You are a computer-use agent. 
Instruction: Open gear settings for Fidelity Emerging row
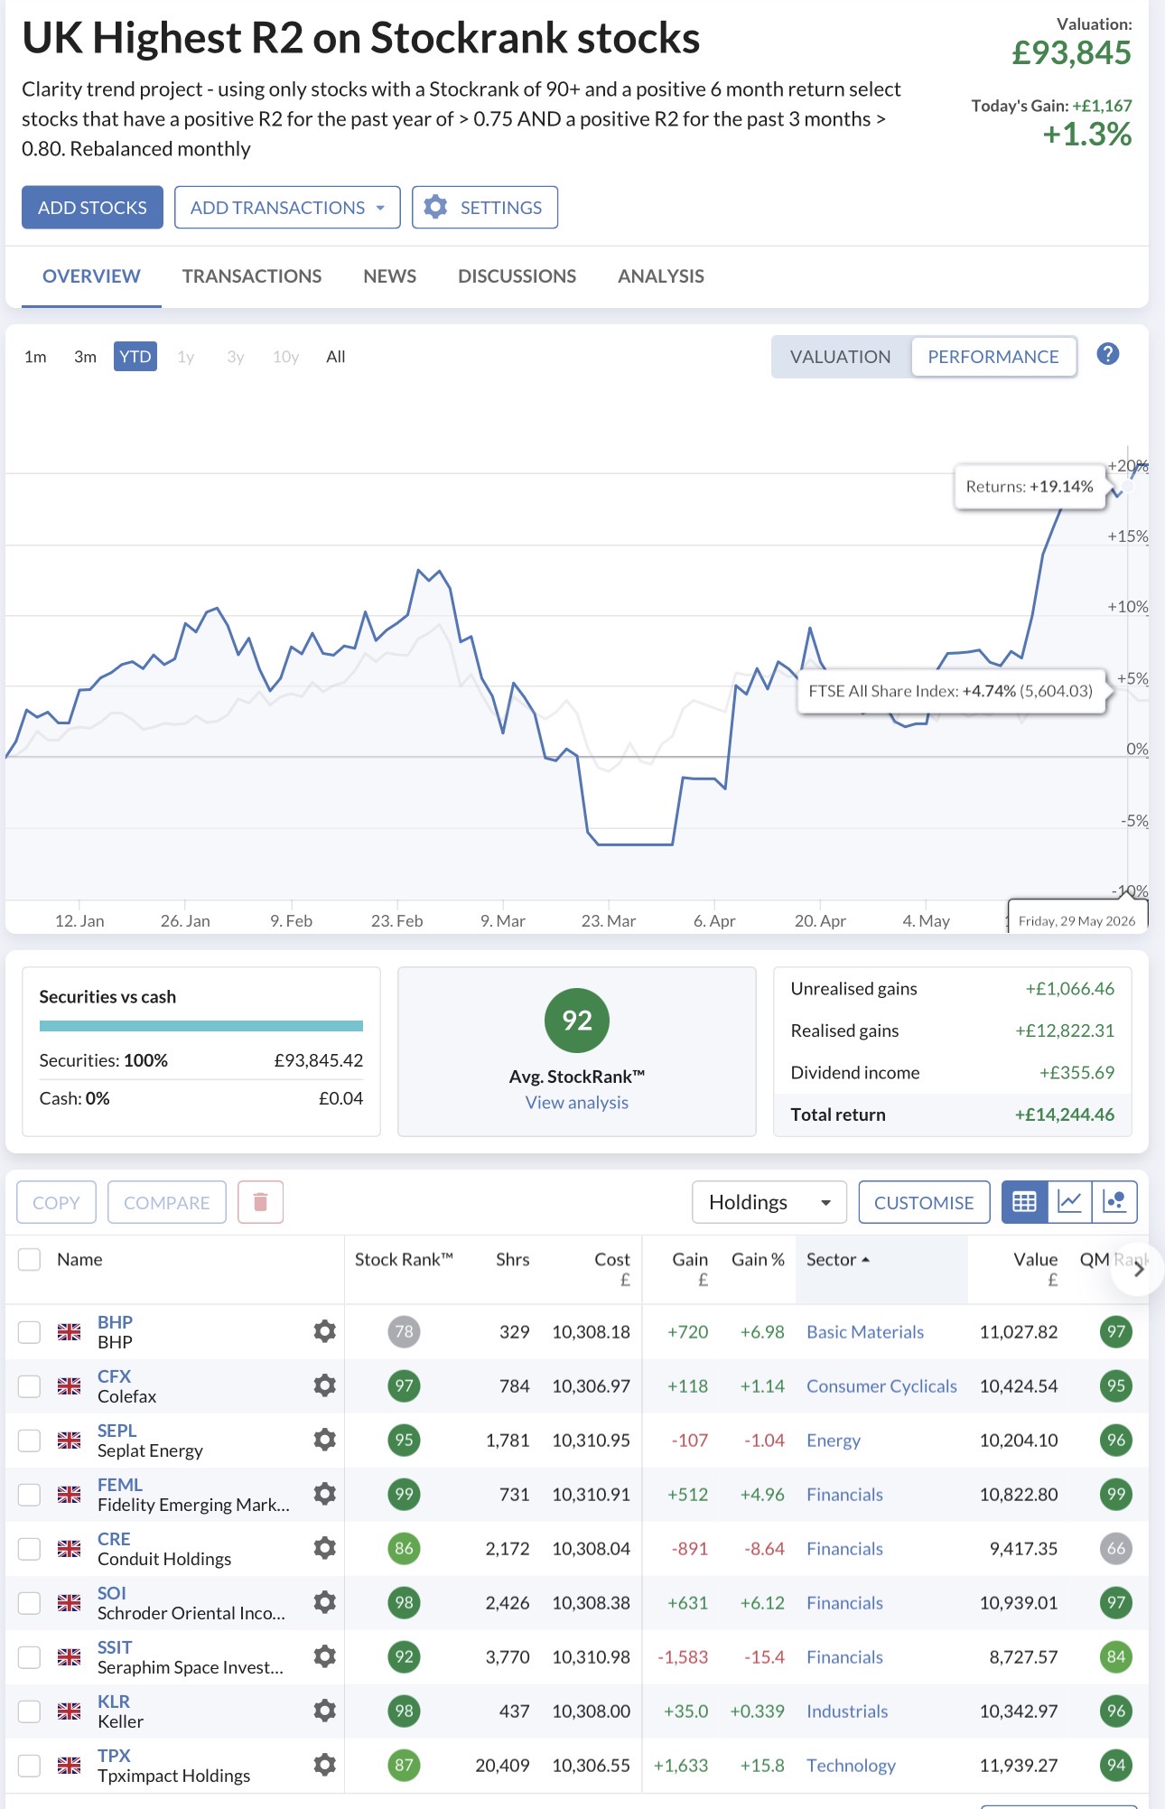[325, 1494]
